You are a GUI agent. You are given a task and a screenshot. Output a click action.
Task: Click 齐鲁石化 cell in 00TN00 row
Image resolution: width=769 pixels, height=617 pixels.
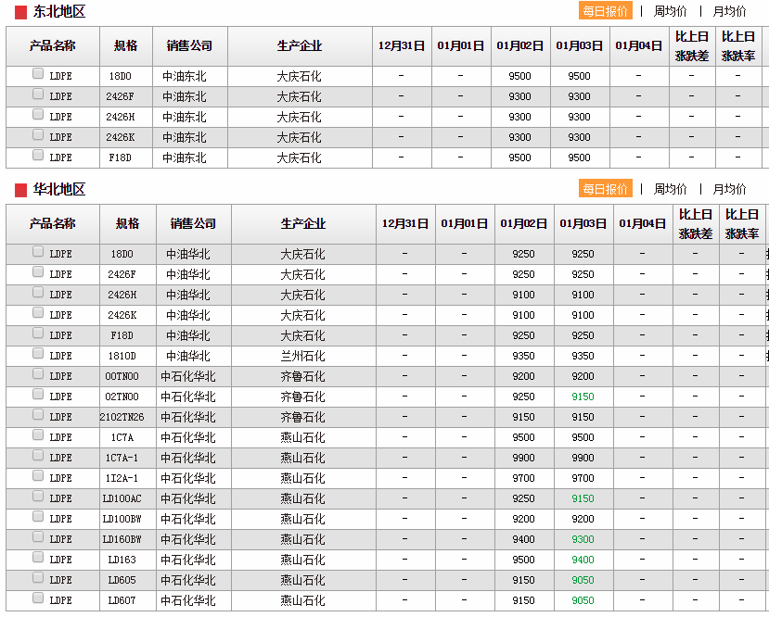[302, 376]
